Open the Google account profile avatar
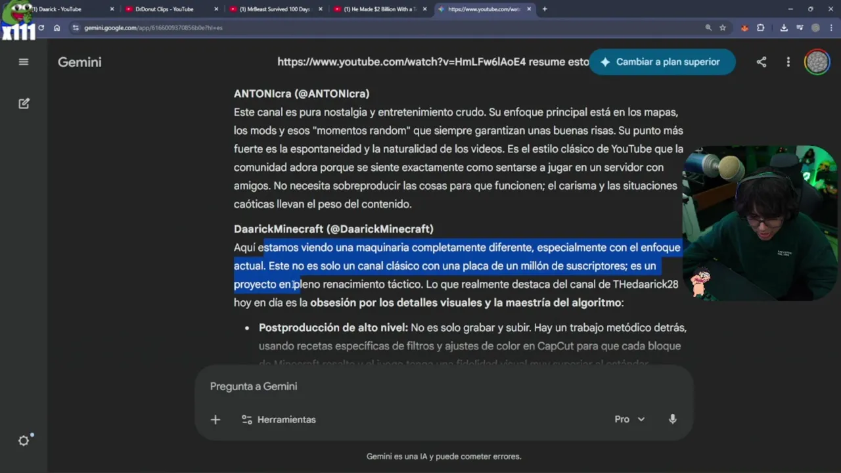This screenshot has height=473, width=841. (x=817, y=62)
